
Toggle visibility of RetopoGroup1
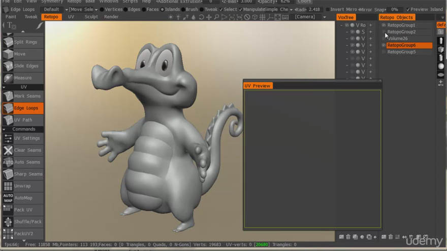384,25
